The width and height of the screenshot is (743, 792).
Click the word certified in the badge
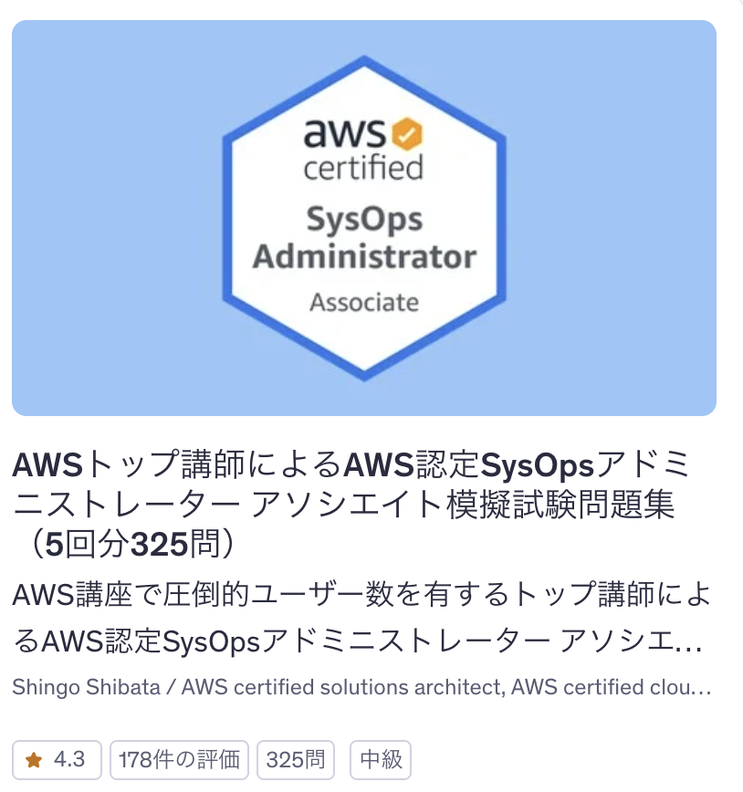tap(363, 169)
